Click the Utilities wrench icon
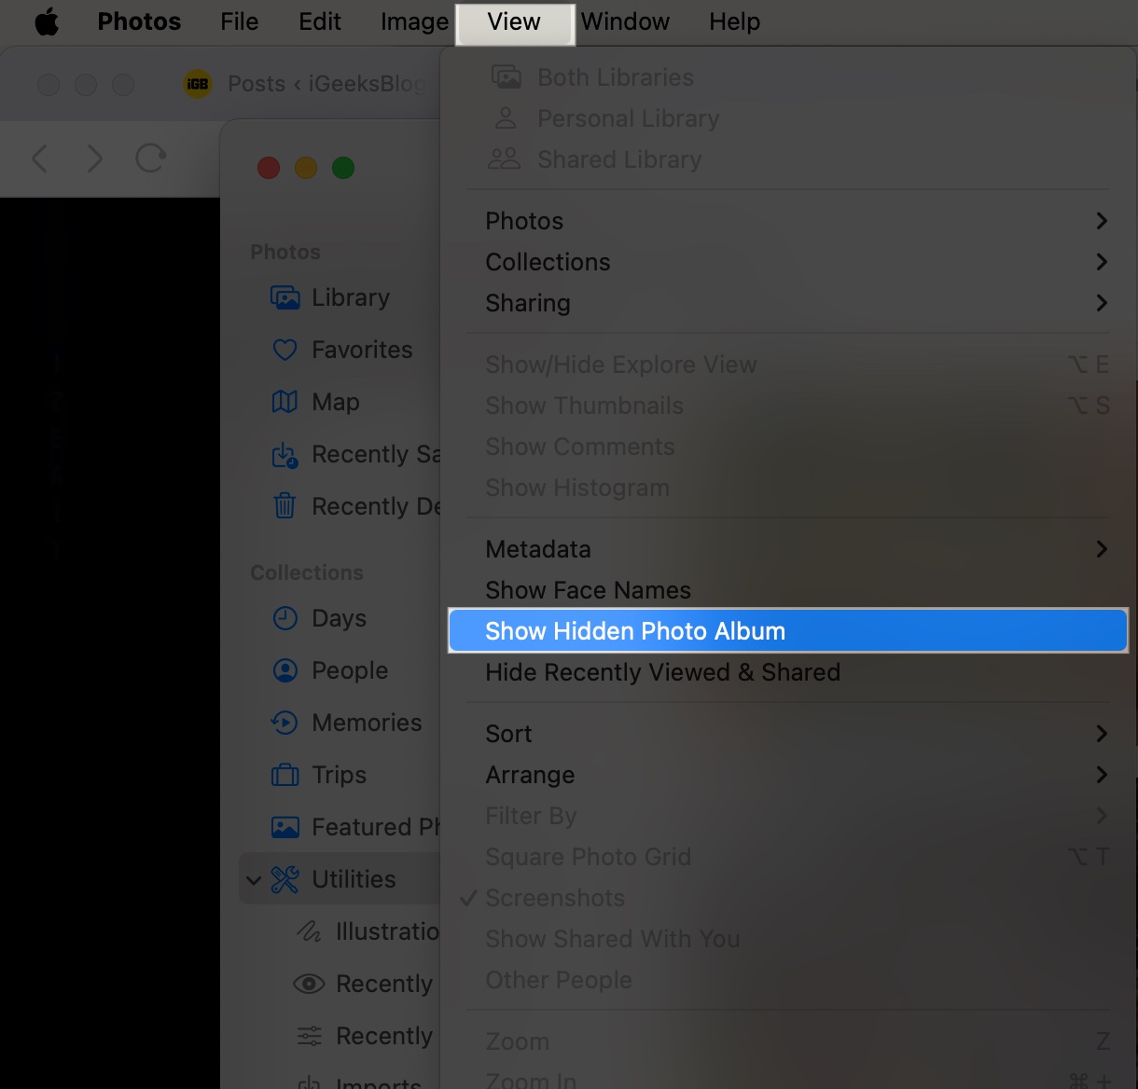 [x=285, y=878]
